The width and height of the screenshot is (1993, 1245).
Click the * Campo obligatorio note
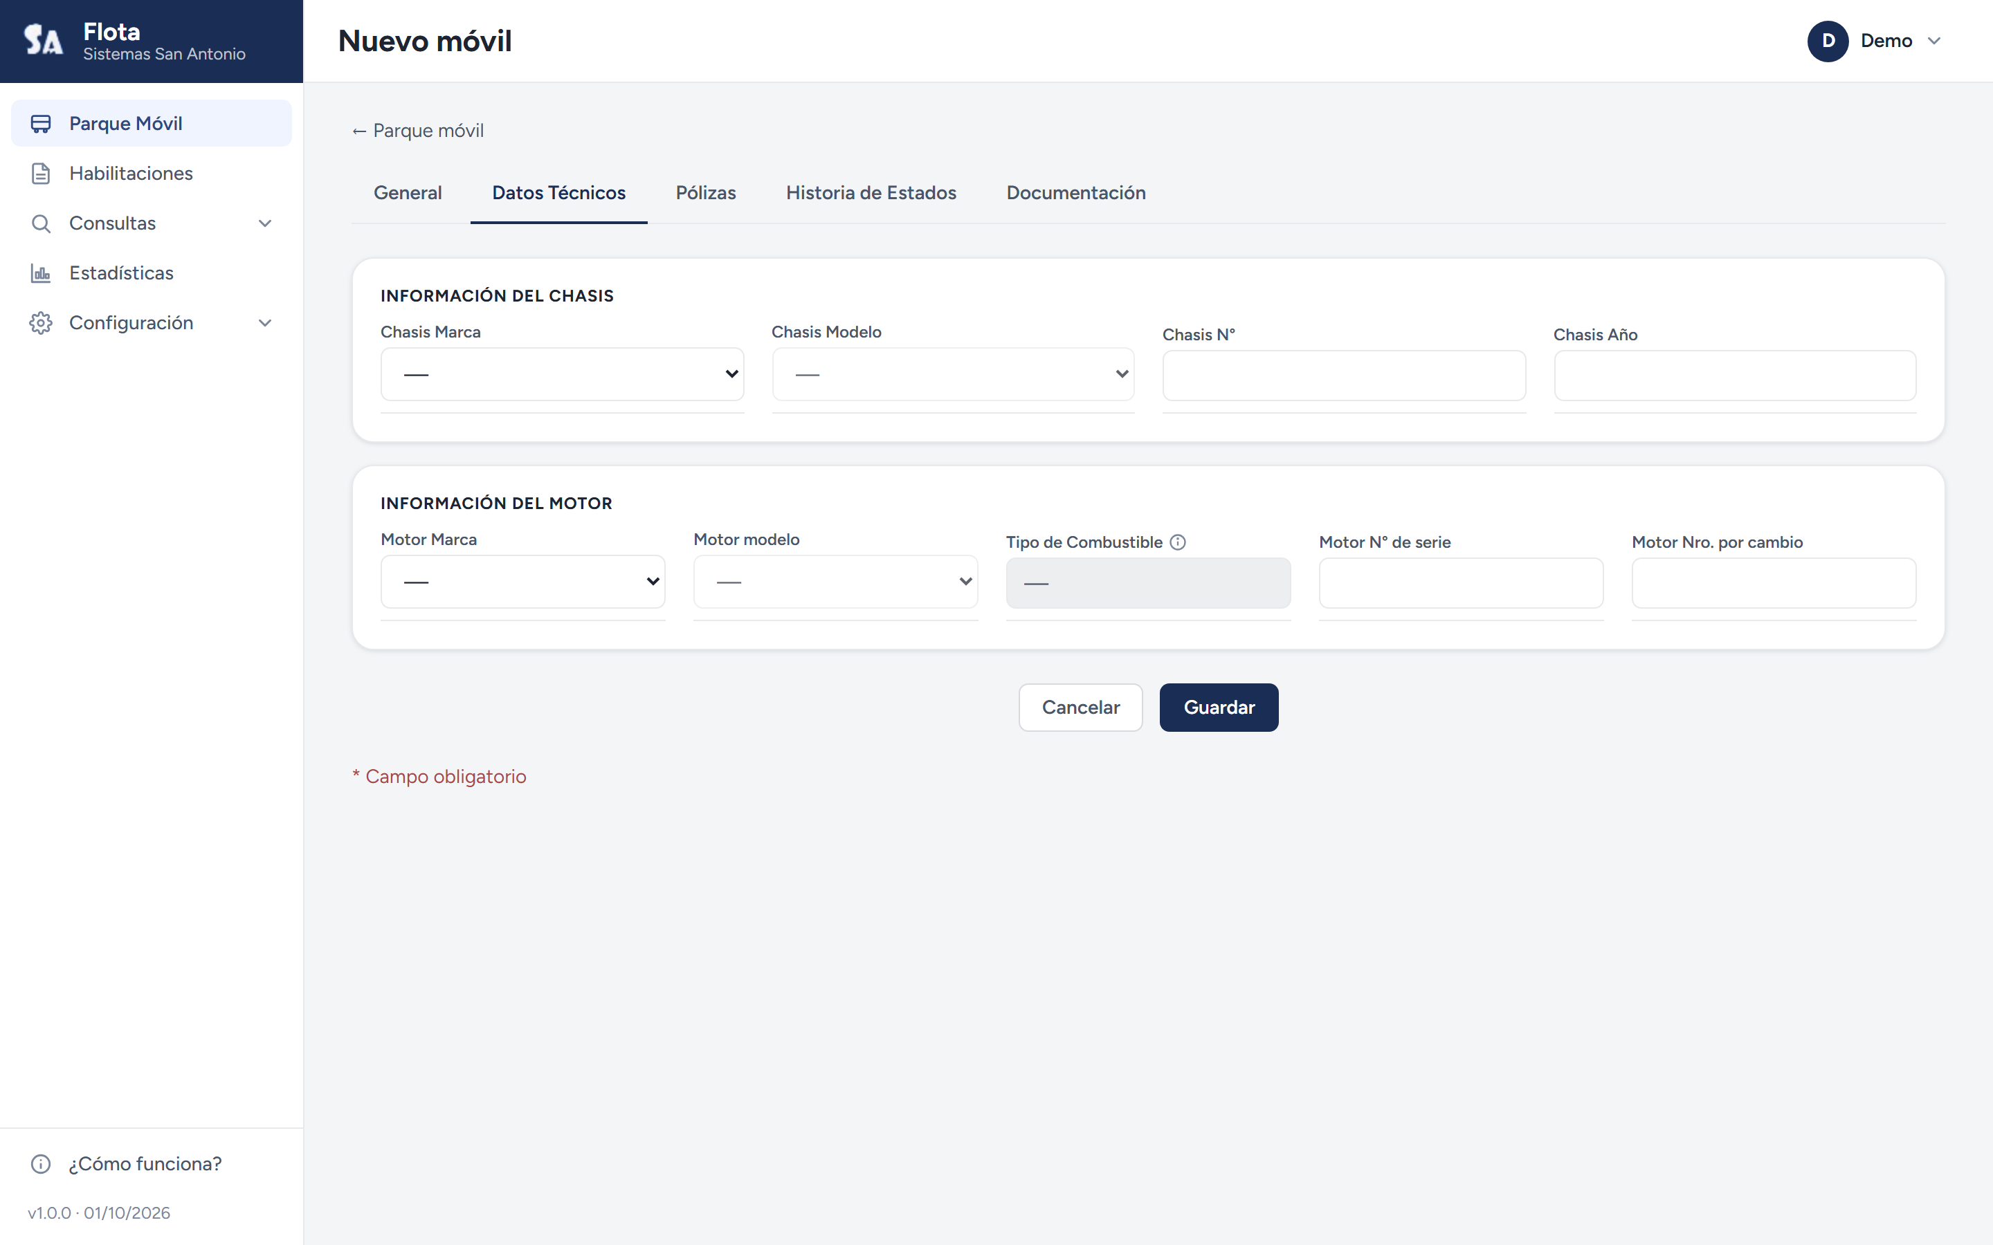click(439, 777)
